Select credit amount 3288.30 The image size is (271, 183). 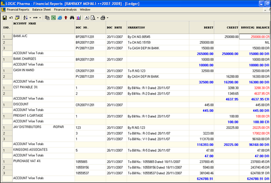(x=233, y=88)
